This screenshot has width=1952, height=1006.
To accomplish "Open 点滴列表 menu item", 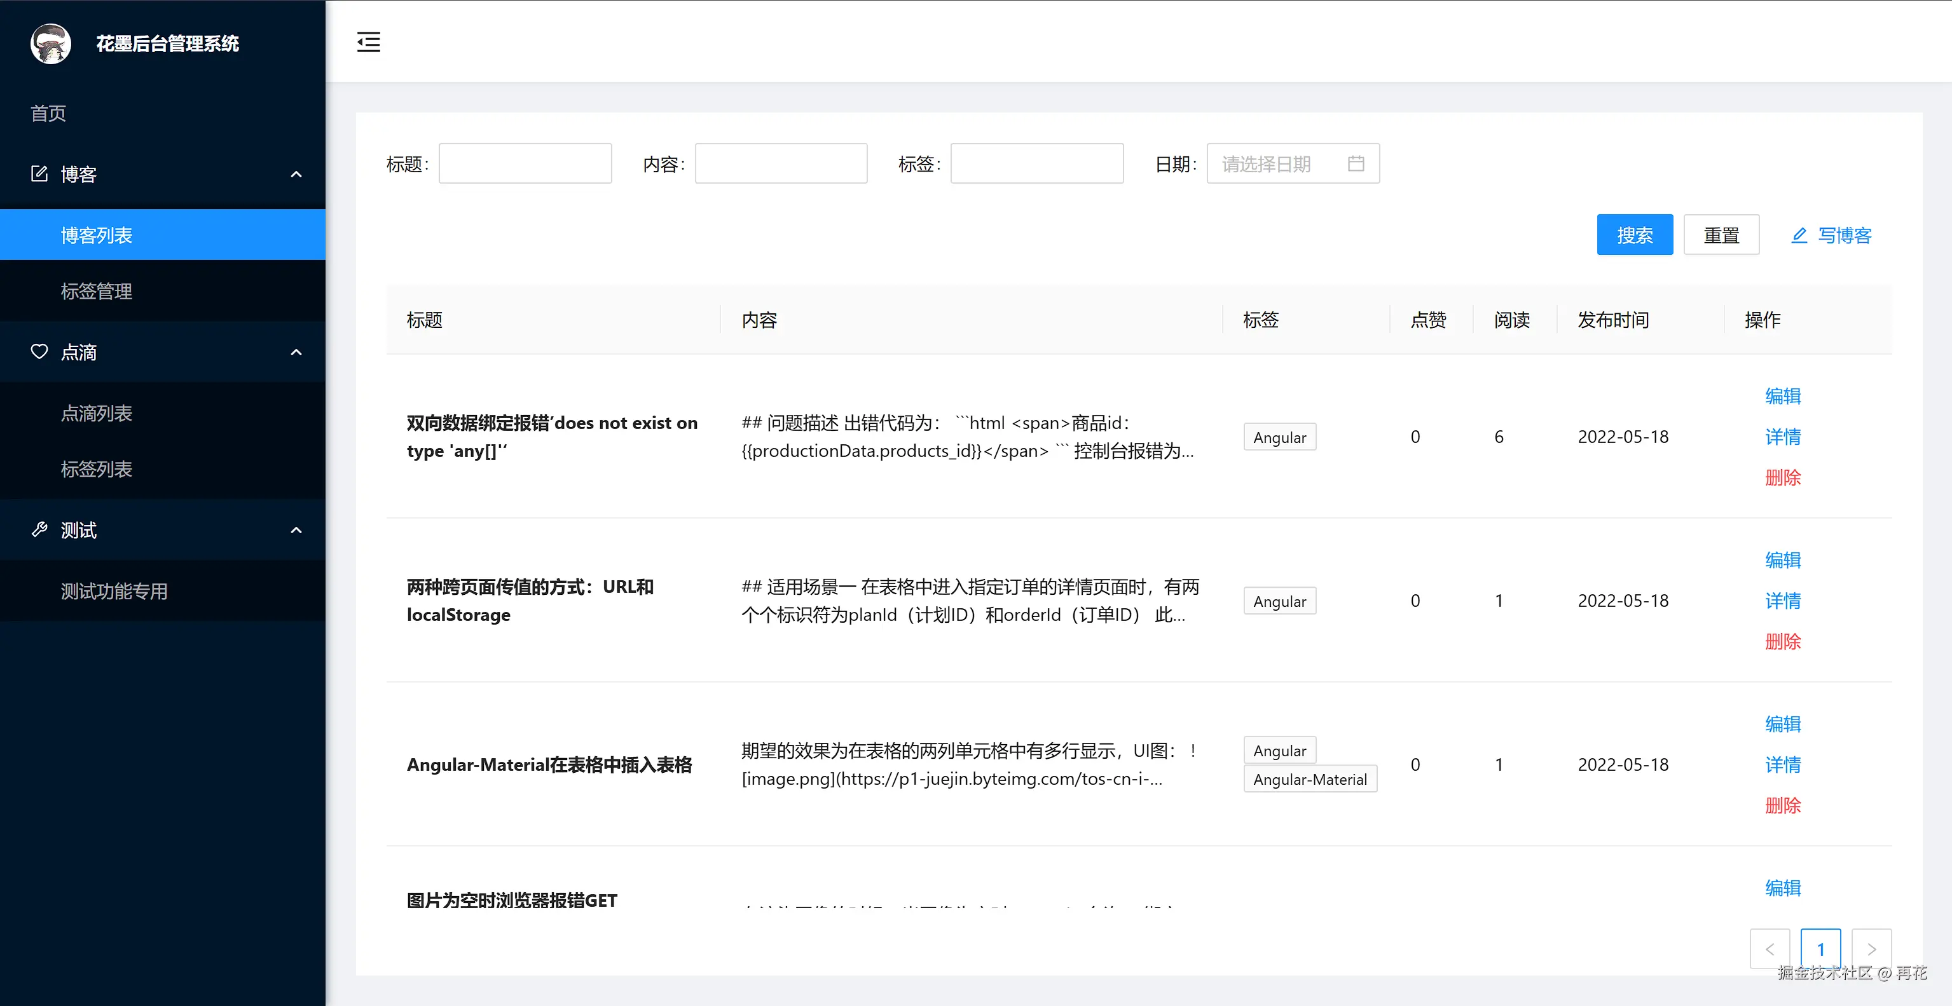I will click(x=96, y=413).
